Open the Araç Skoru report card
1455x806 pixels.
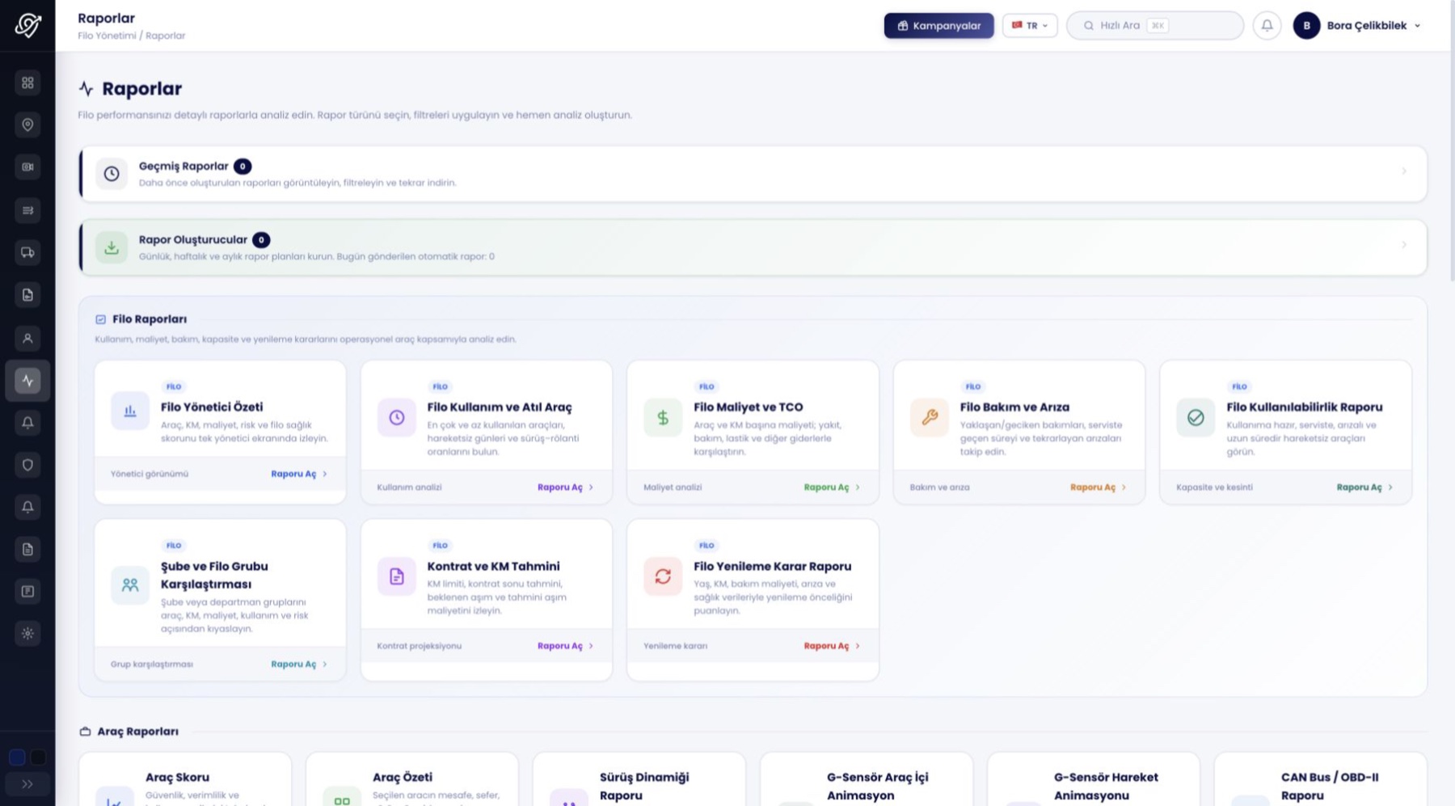pos(185,780)
